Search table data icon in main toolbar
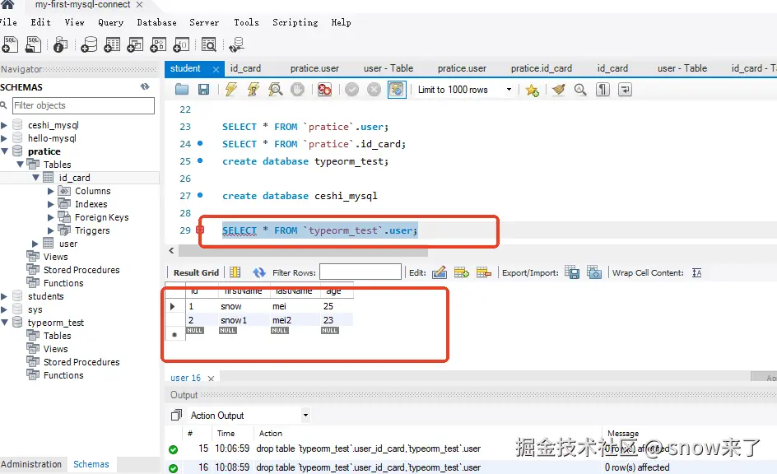The width and height of the screenshot is (777, 474). coord(208,44)
